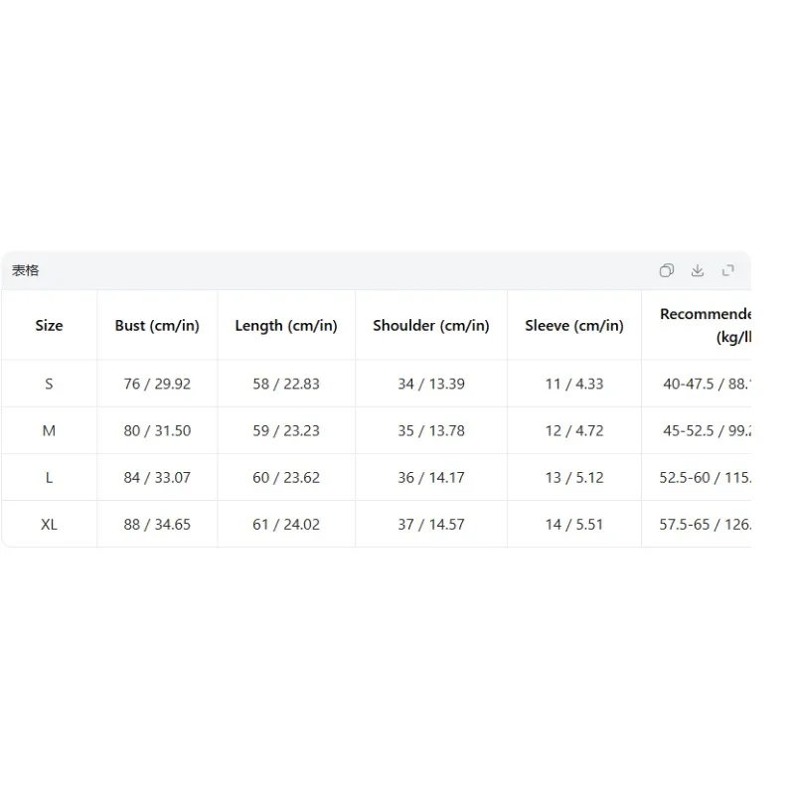Image resolution: width=795 pixels, height=795 pixels.
Task: Select shoulder value 34 / 13.39
Action: click(431, 384)
